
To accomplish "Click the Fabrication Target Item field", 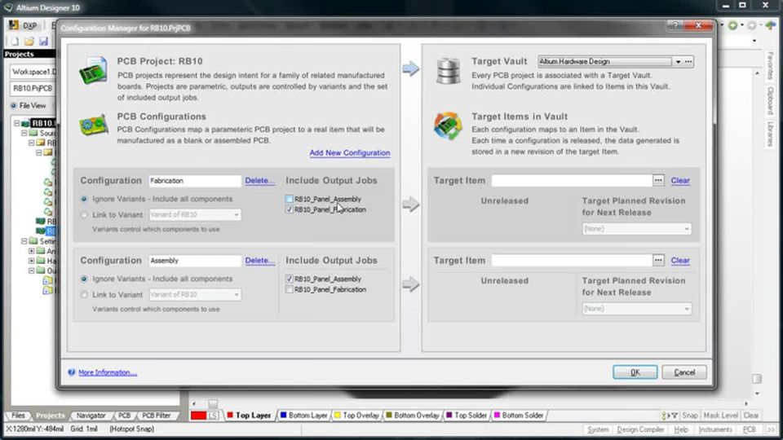I will point(571,180).
